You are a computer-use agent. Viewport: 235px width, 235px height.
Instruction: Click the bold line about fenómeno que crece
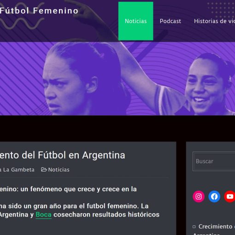(68, 189)
